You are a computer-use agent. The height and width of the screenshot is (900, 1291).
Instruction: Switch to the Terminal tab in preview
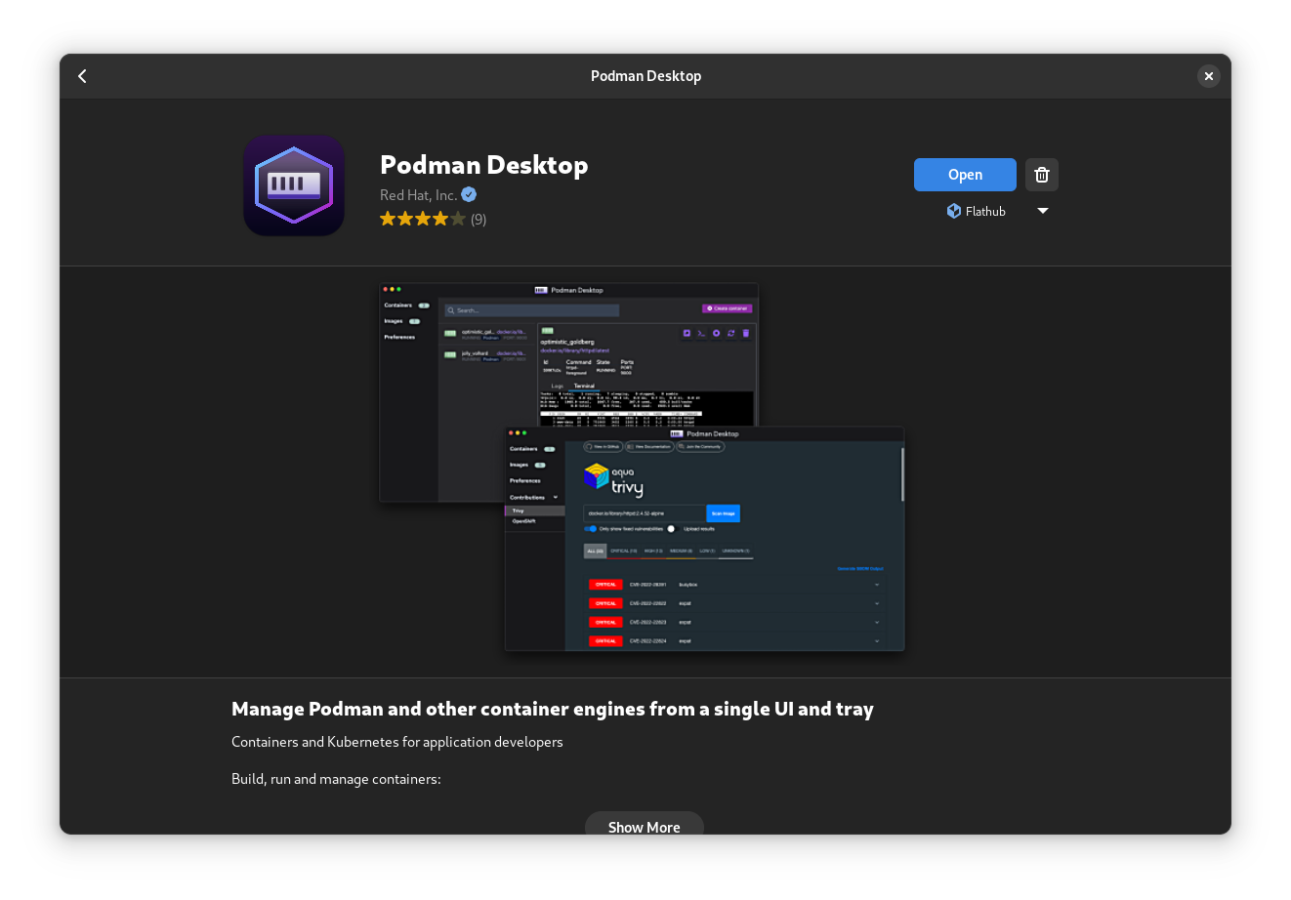click(x=584, y=387)
